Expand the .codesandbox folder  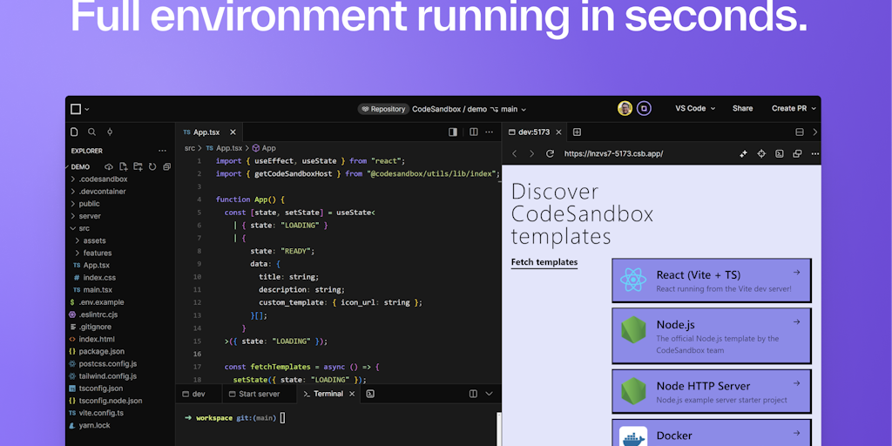[98, 179]
